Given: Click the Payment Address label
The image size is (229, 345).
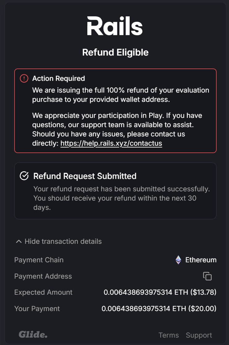Looking at the screenshot, I should tap(43, 276).
